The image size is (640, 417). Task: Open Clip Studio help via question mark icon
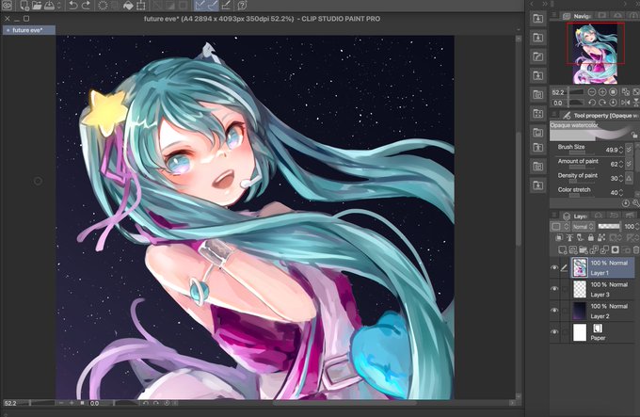point(242,6)
